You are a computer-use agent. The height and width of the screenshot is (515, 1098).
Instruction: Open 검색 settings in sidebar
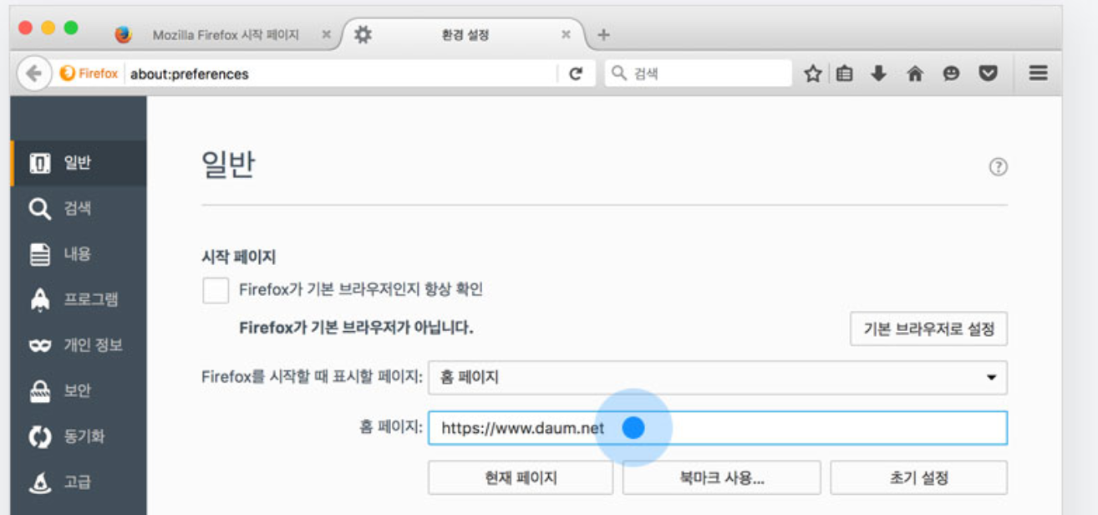(79, 208)
